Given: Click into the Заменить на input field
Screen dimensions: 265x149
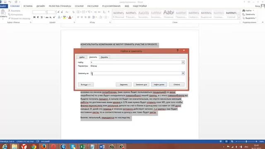Looking at the screenshot, I should pos(136,73).
